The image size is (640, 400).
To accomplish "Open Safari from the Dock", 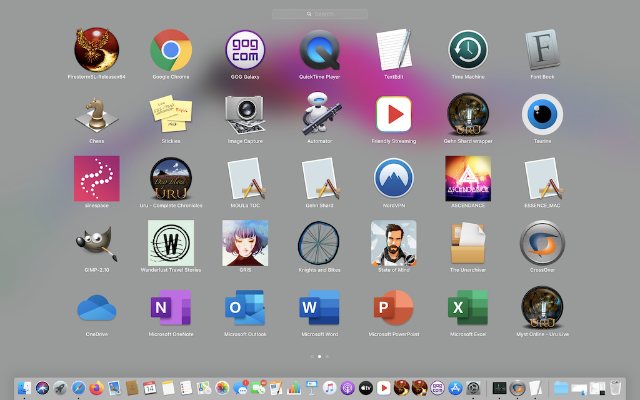I will pos(78,387).
